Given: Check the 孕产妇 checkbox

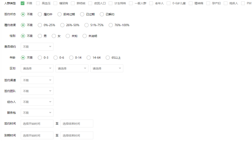Looking at the screenshot, I should [x=208, y=3].
